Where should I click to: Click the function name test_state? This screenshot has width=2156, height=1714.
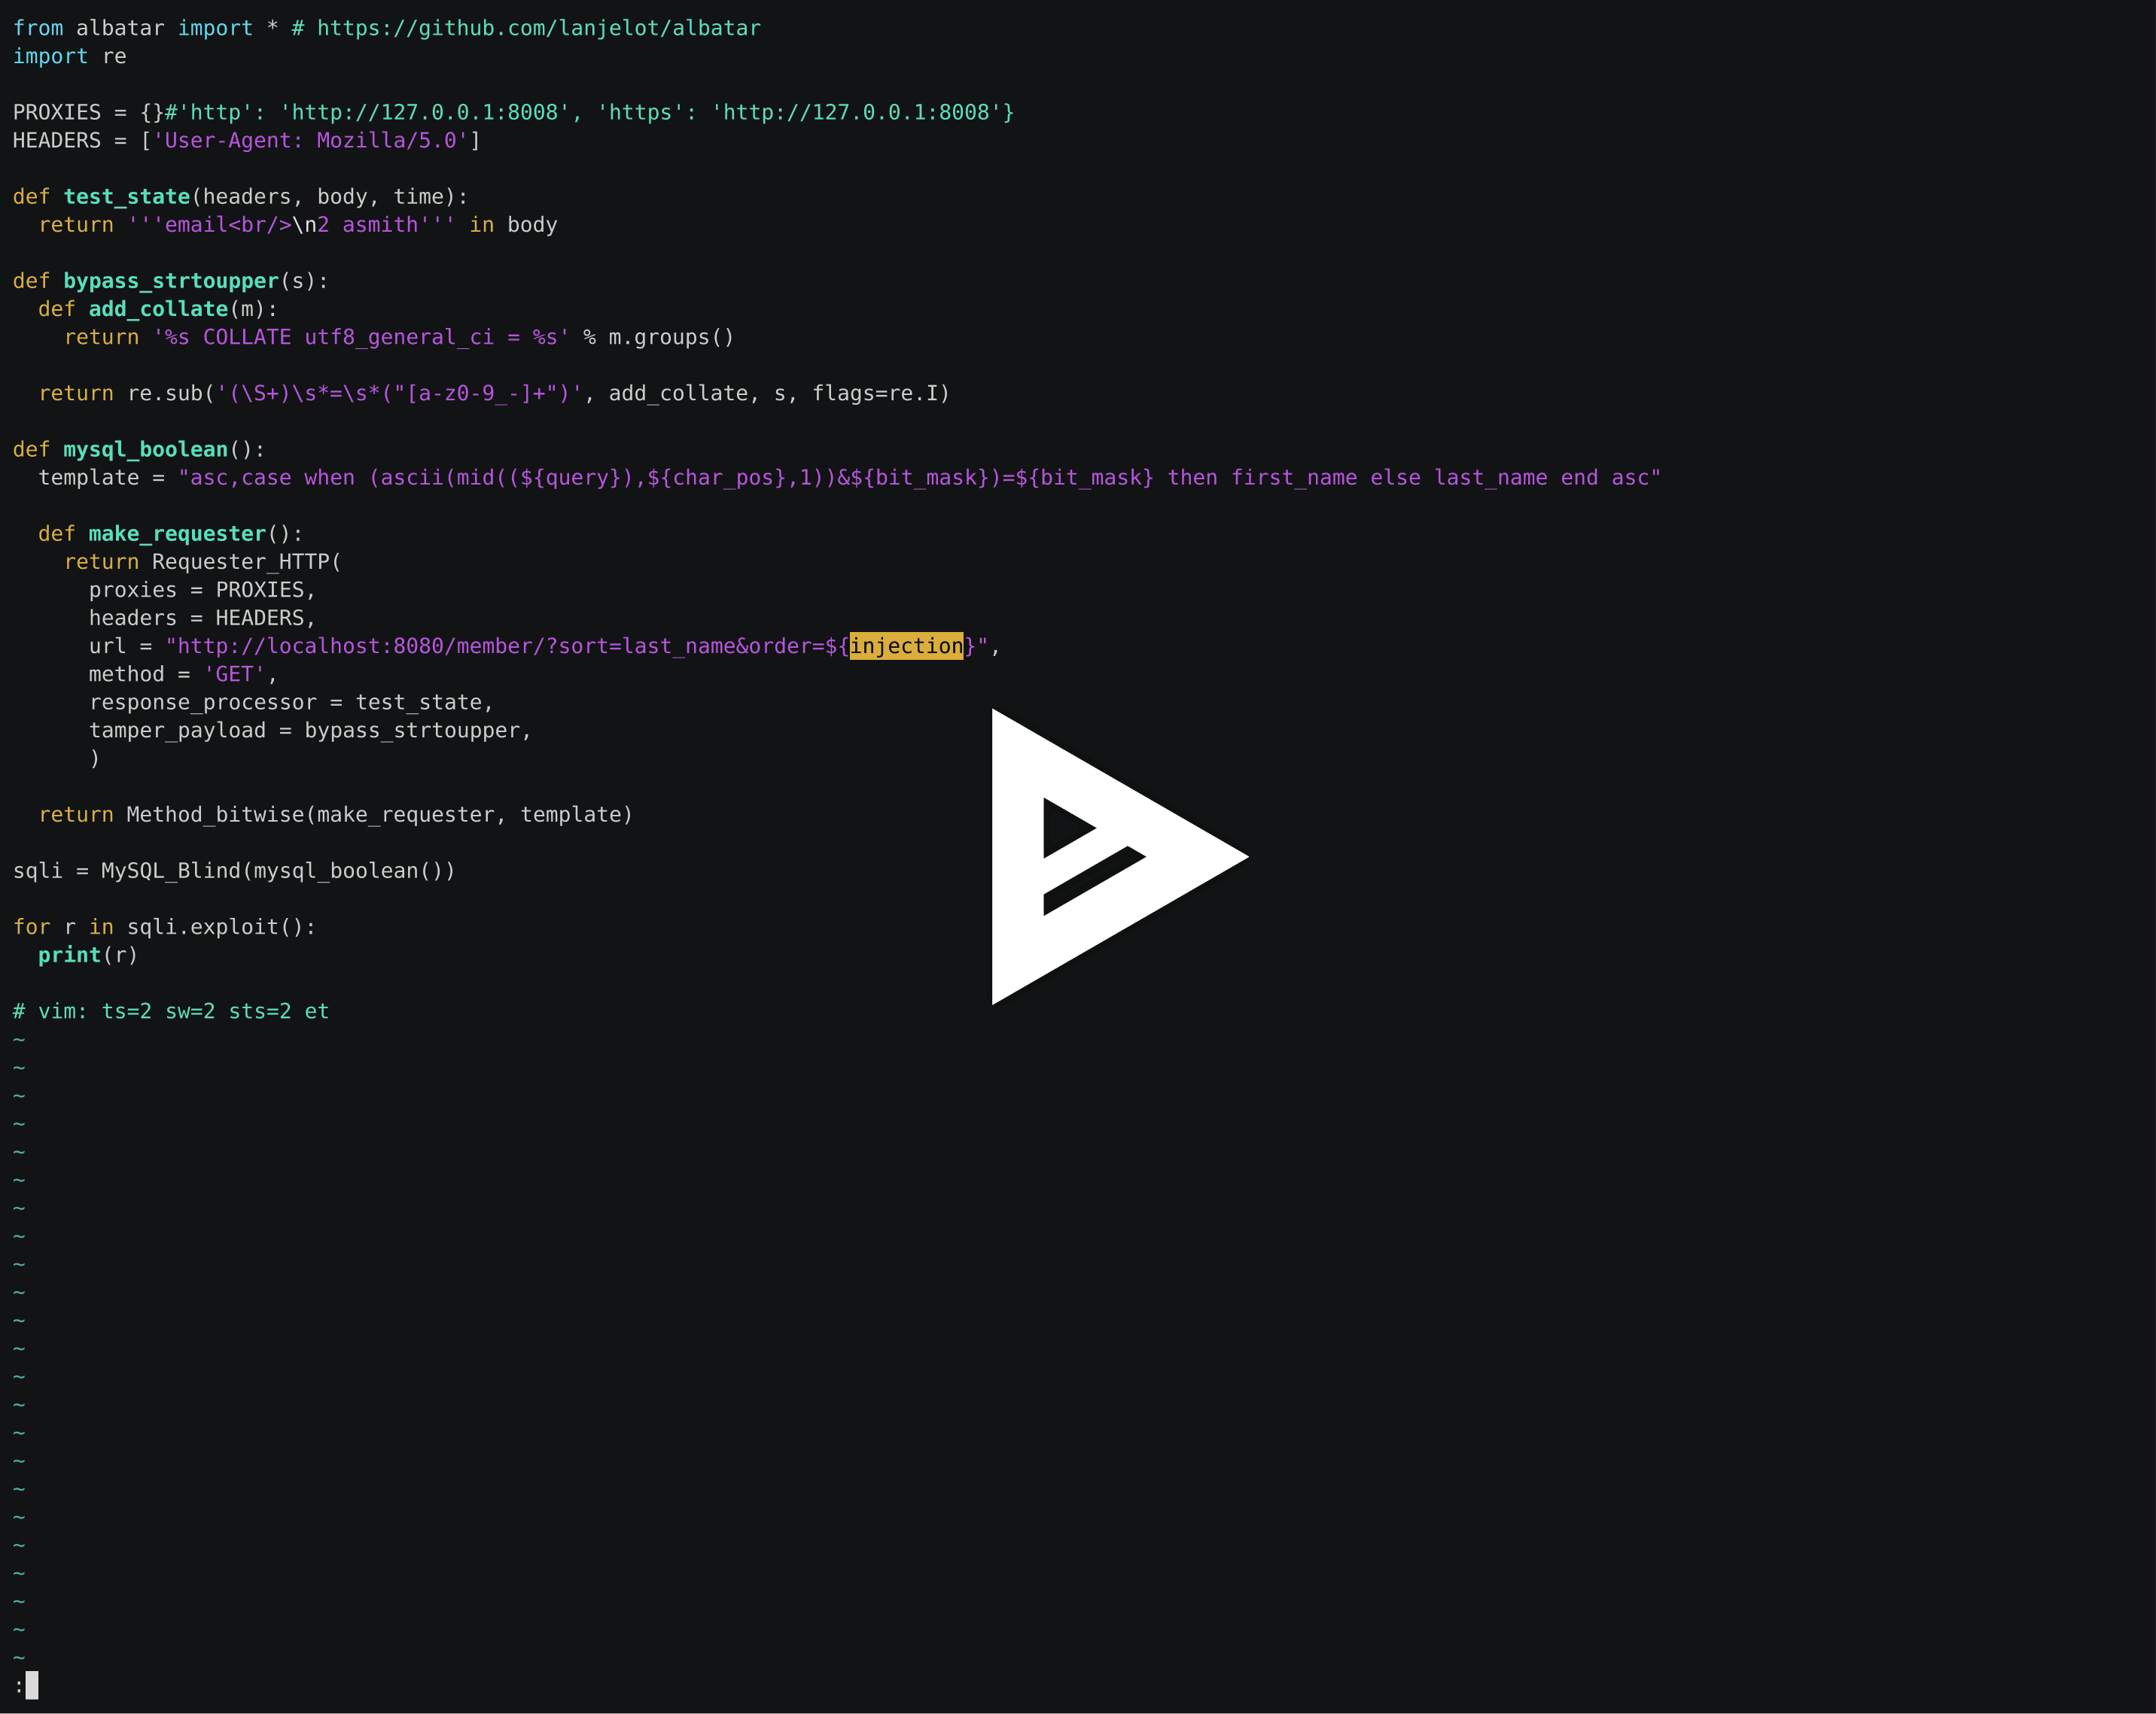coord(127,197)
